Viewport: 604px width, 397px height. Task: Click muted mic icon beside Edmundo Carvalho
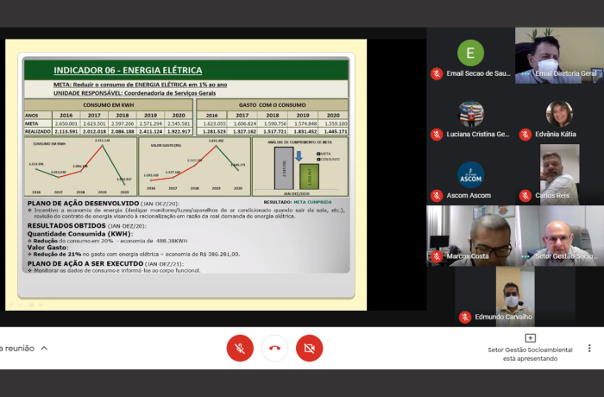pos(465,318)
